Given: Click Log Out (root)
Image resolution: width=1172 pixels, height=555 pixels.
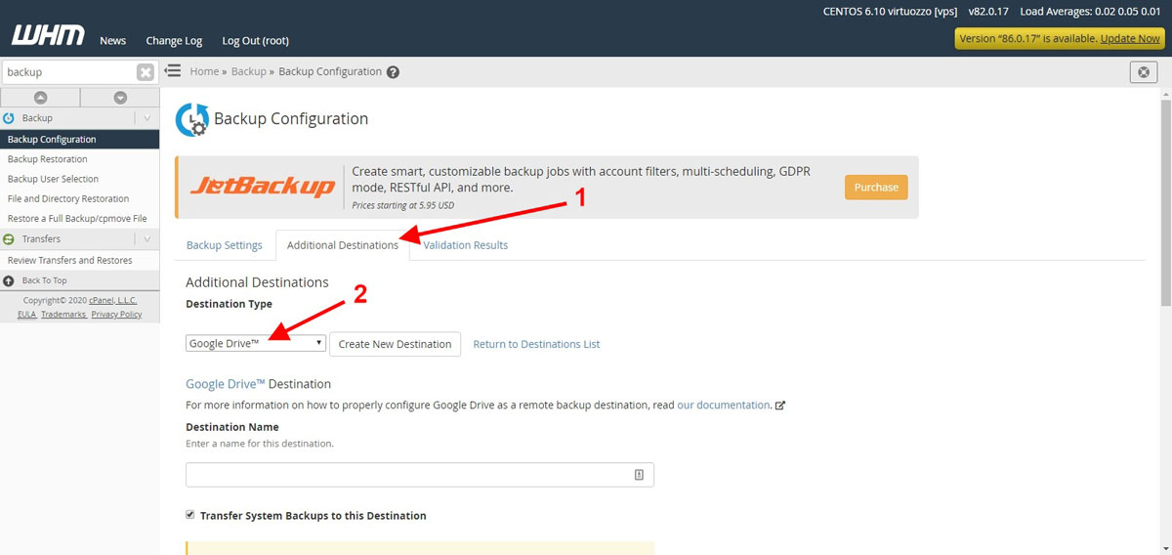Looking at the screenshot, I should point(255,40).
